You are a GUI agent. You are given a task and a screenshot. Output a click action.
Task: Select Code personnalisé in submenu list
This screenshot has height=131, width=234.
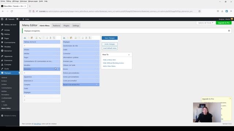click(81, 81)
